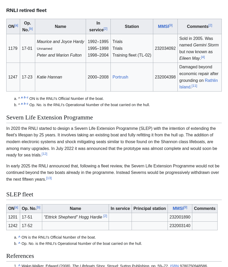Click citation [2] beside retired fleet Comments header

tap(210, 25)
